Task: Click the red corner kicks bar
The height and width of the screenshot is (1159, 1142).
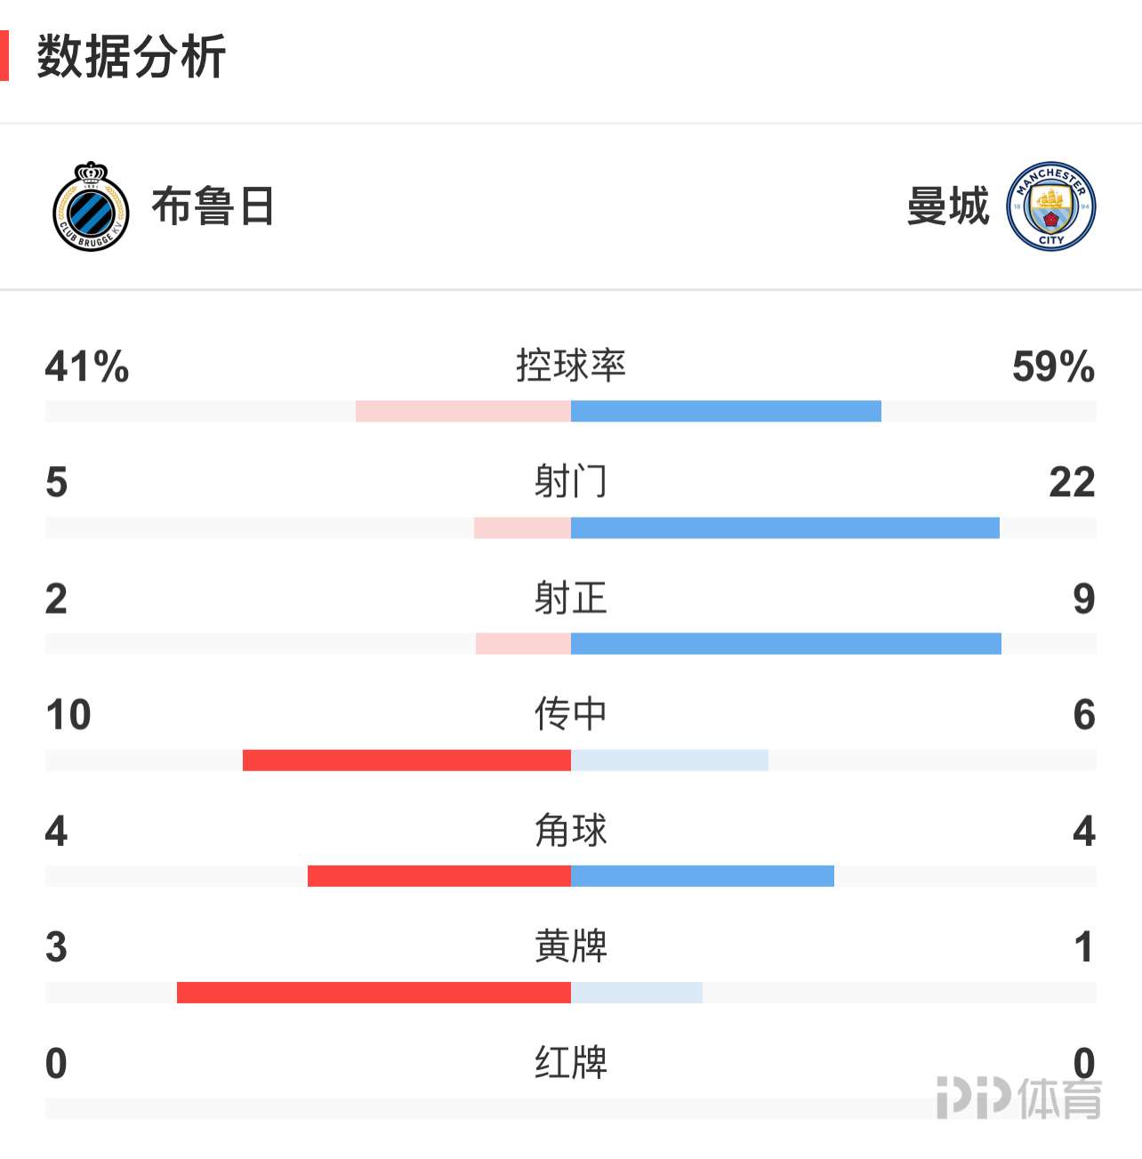Action: pyautogui.click(x=439, y=876)
